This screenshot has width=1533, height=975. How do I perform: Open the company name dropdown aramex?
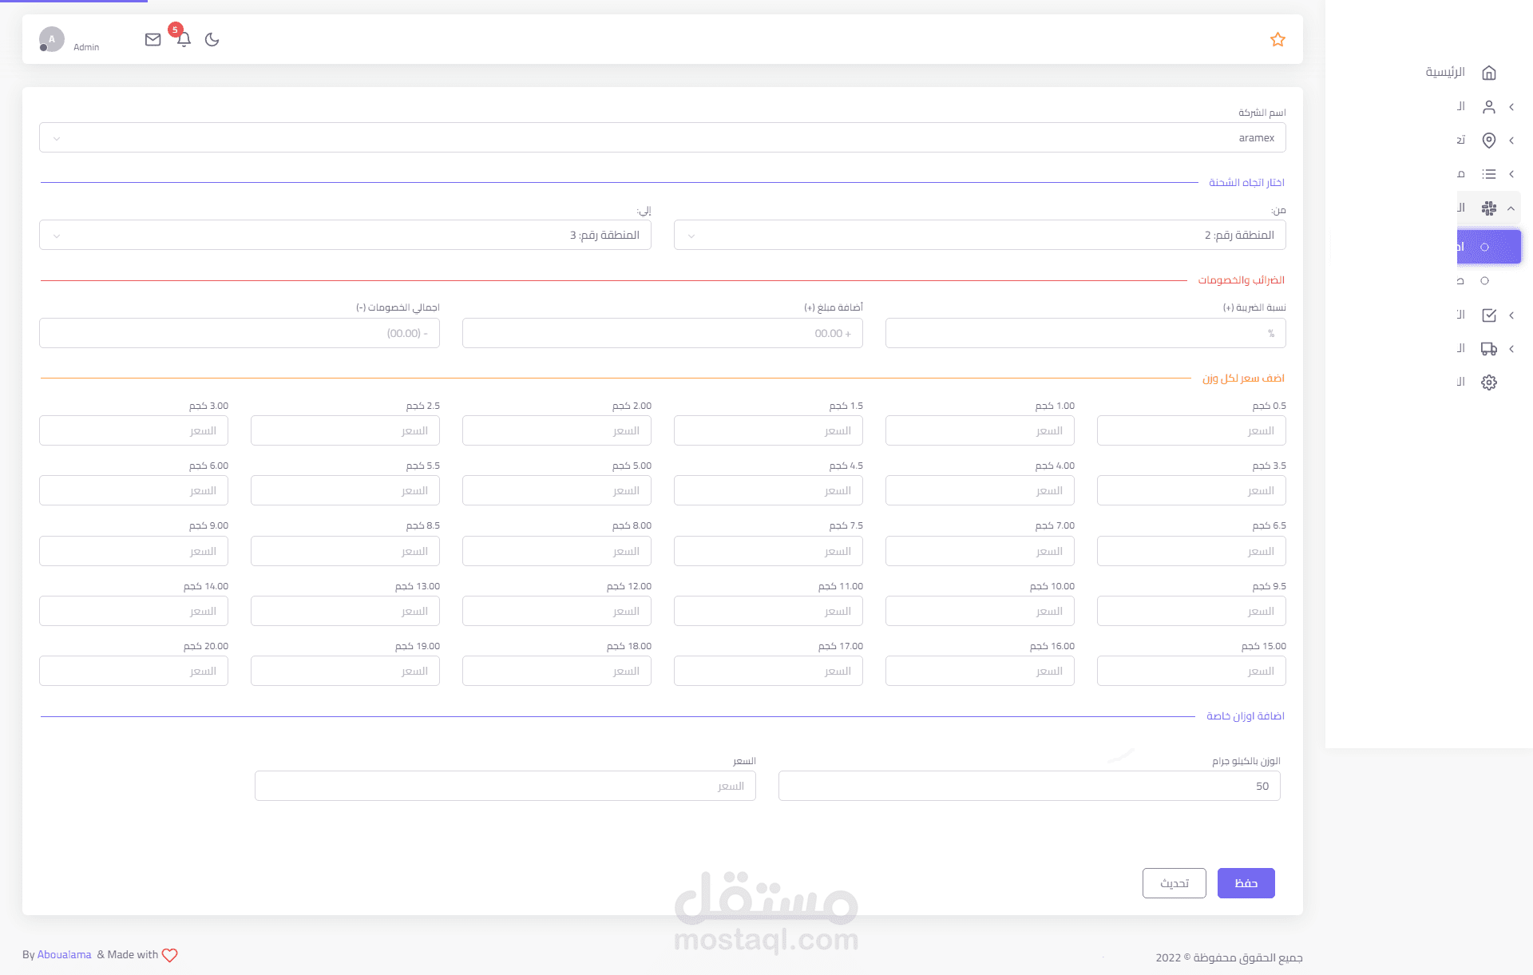click(662, 138)
